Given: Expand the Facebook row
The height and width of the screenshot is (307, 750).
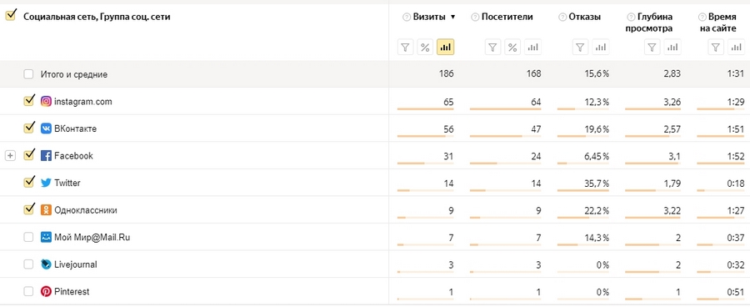Looking at the screenshot, I should pyautogui.click(x=10, y=156).
